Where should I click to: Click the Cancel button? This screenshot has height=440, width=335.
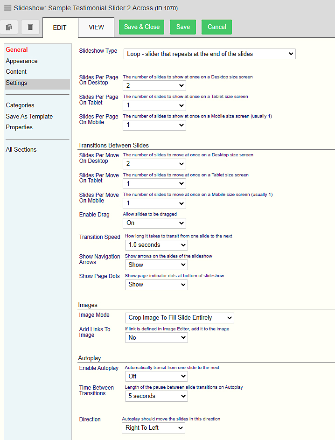[216, 27]
